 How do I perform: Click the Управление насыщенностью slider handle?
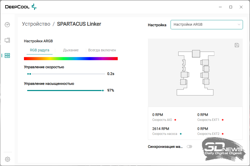click(x=103, y=91)
